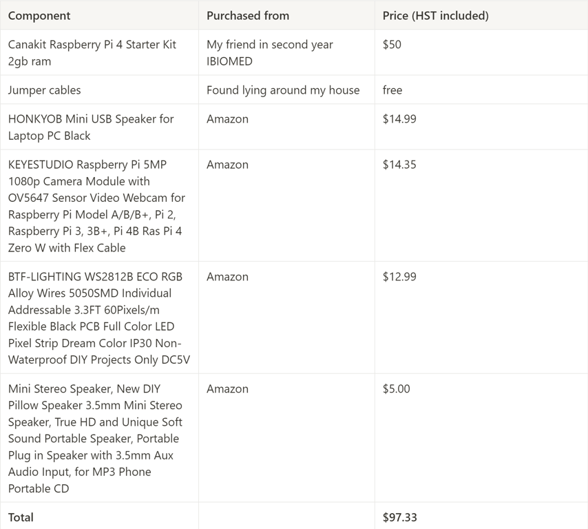Click the $12.99 price cell
The height and width of the screenshot is (529, 588).
point(399,277)
